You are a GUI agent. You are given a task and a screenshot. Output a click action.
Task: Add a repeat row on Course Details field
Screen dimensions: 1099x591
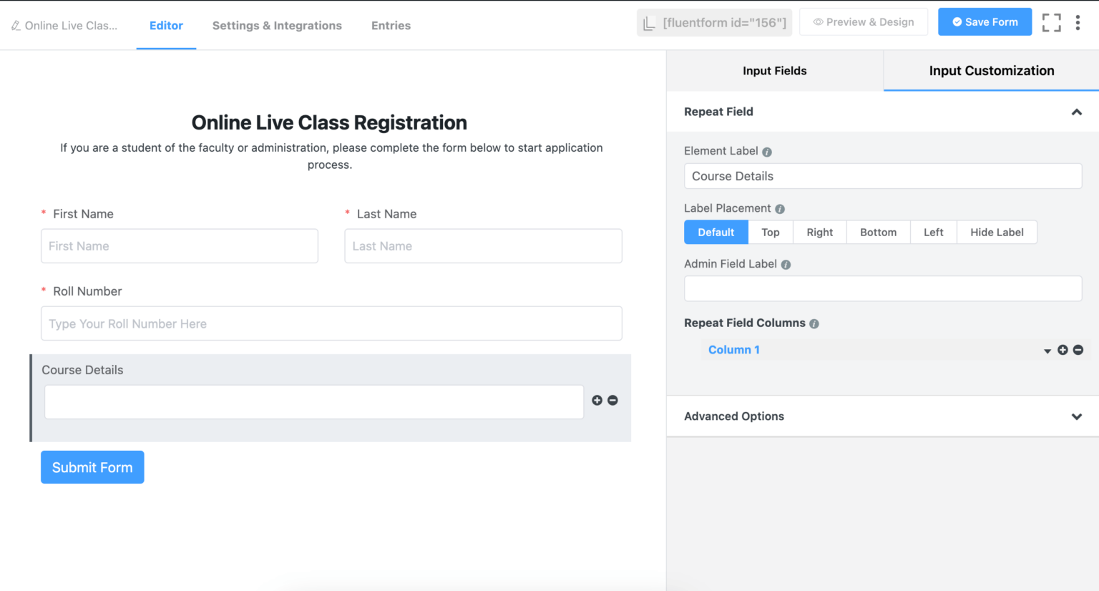click(597, 401)
